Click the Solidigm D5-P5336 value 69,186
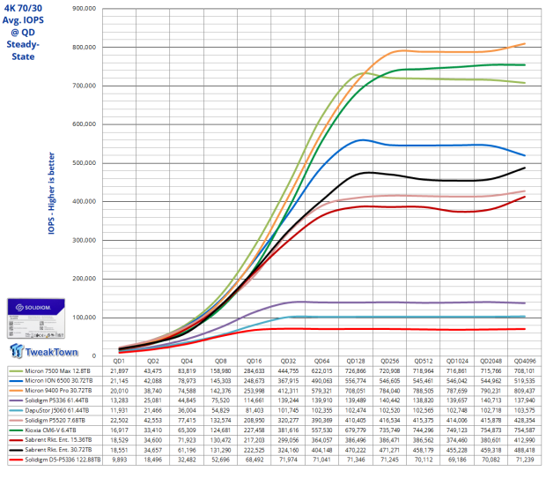Screen dimensions: 546x501 tap(457, 460)
